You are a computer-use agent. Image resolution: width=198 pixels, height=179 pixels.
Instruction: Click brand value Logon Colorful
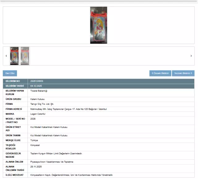click(x=38, y=114)
